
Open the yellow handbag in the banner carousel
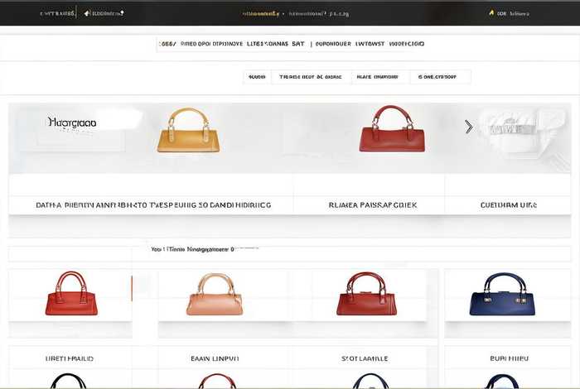(189, 131)
